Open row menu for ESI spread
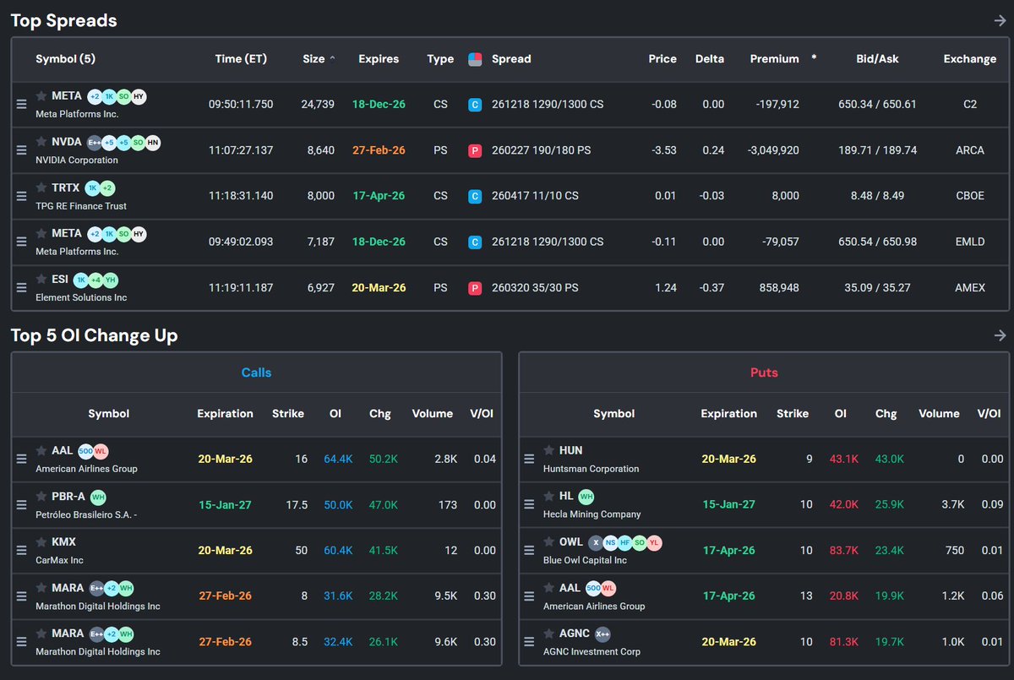Screen dimensions: 1014x680 pos(22,287)
